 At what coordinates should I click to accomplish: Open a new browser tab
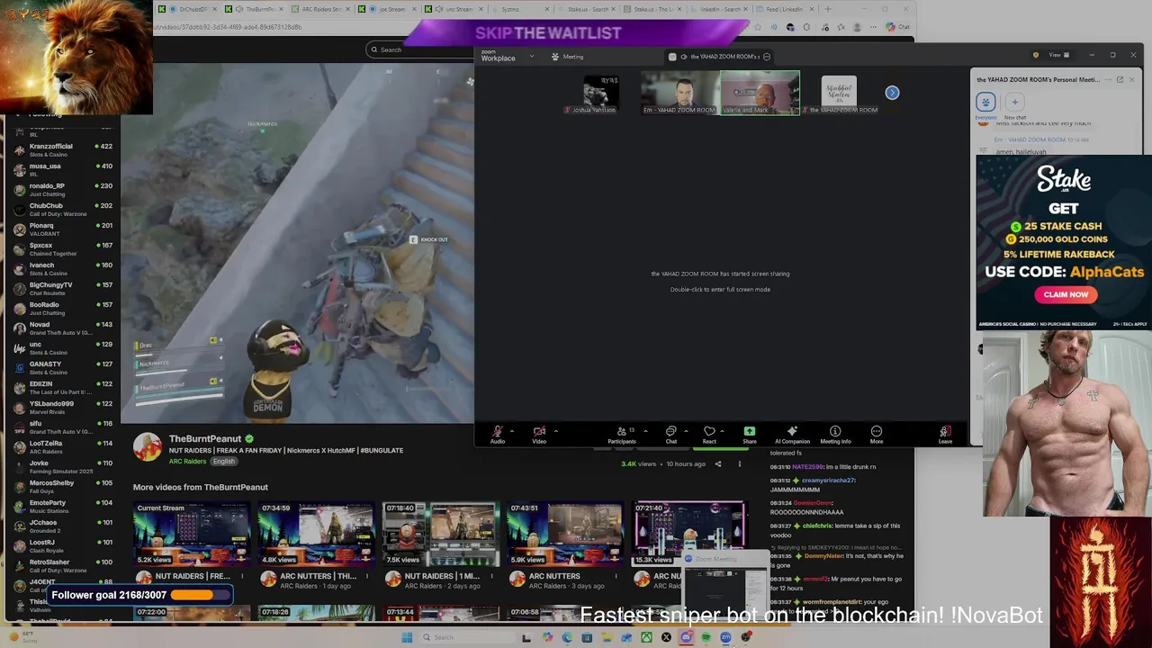tap(829, 9)
